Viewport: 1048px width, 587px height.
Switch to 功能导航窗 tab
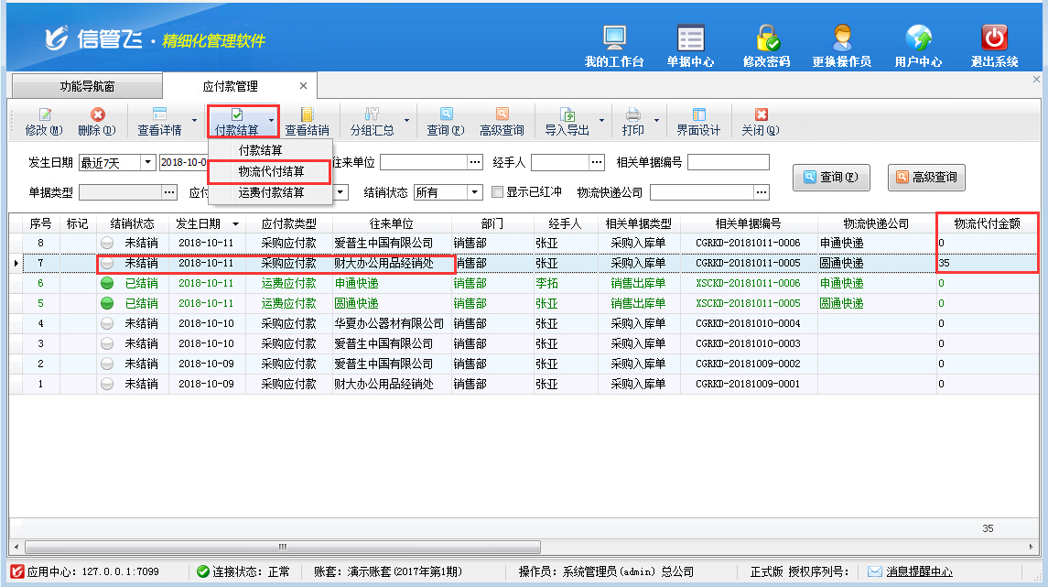[x=87, y=87]
